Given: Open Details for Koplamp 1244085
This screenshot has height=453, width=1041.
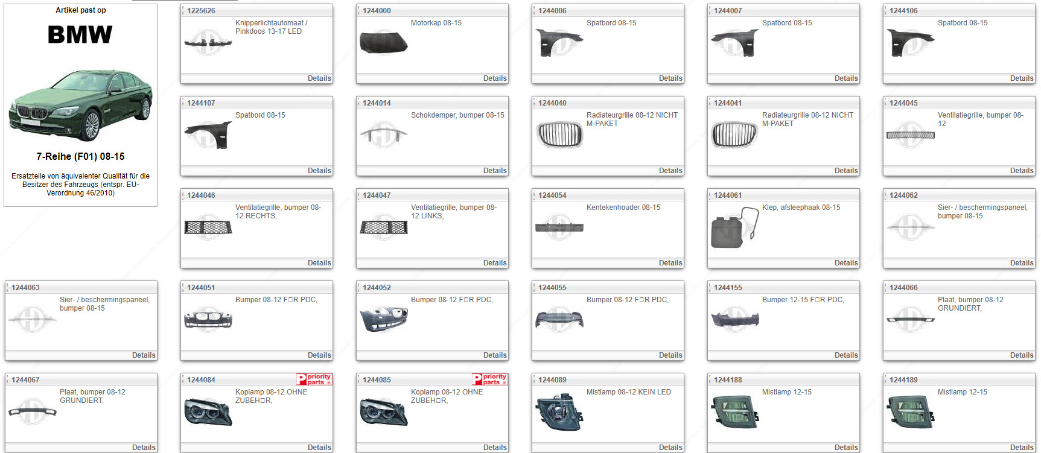Looking at the screenshot, I should (495, 448).
